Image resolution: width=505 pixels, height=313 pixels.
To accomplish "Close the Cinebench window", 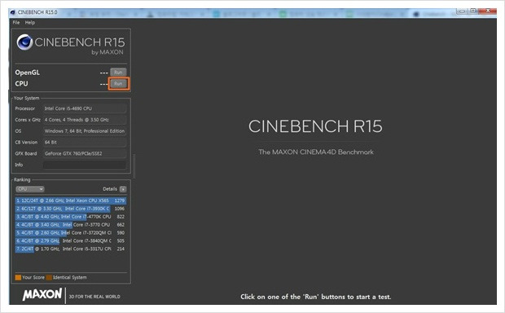I will tap(487, 11).
